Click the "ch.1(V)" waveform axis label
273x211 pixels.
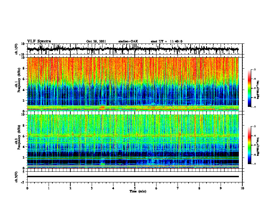[x=17, y=49]
